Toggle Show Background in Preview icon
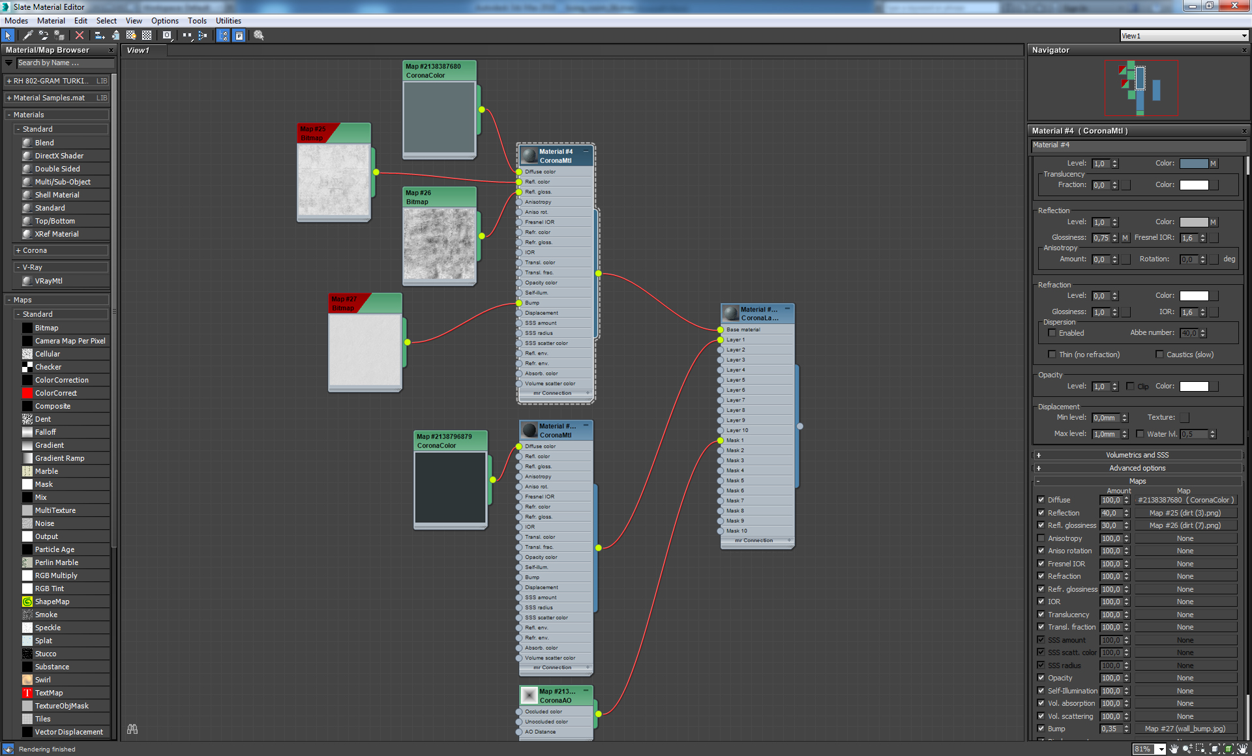 coord(147,35)
